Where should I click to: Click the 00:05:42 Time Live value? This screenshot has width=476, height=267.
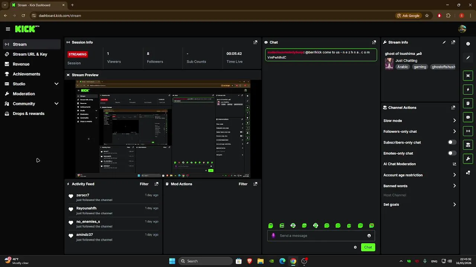[x=234, y=54]
